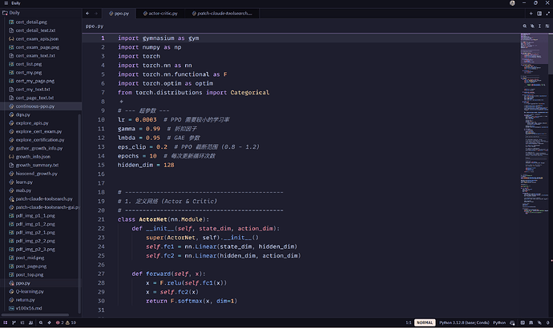
Task: Select Python 3.12.8 (base; Conda) interpreter
Action: 464,322
